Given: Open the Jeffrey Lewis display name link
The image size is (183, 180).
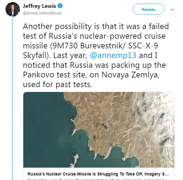Looking at the screenshot, I should [39, 6].
